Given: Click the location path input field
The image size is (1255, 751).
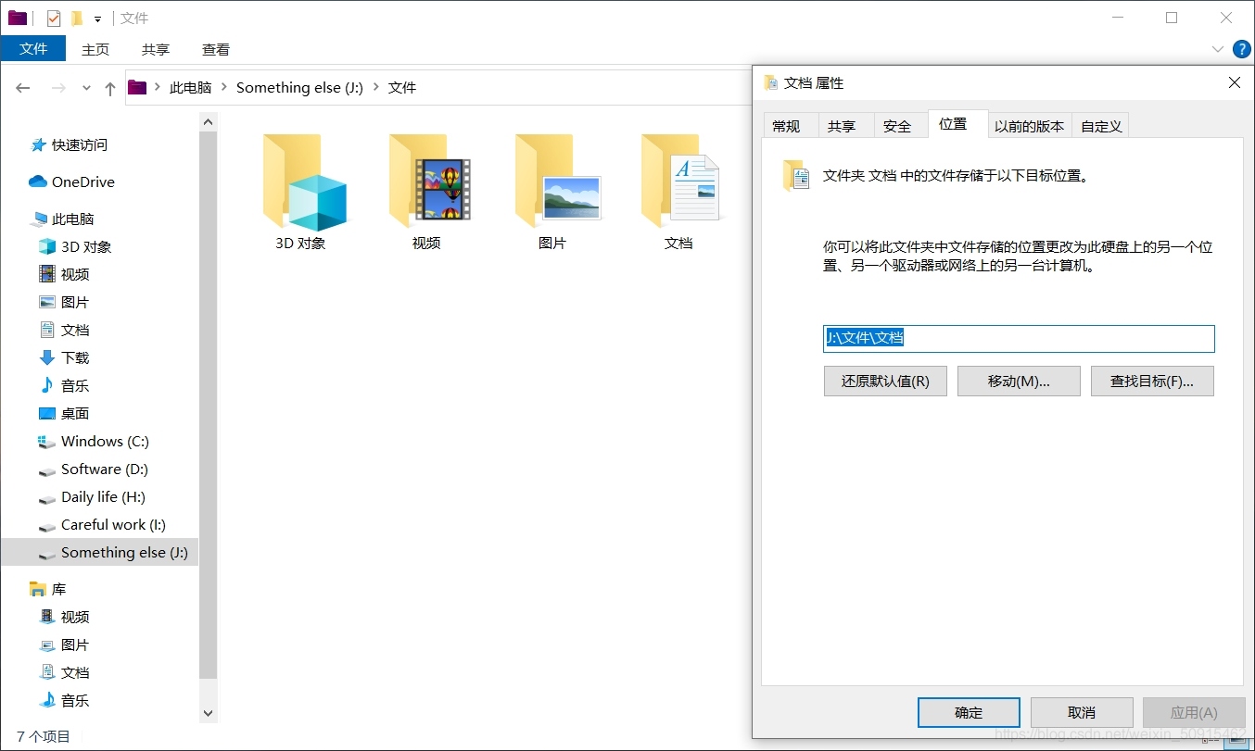Looking at the screenshot, I should coord(1019,339).
